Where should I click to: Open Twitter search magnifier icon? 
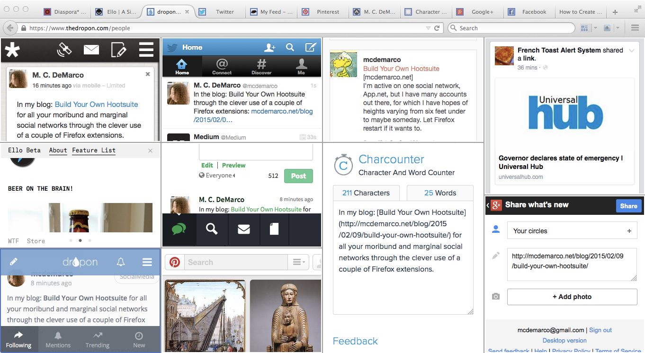(290, 47)
